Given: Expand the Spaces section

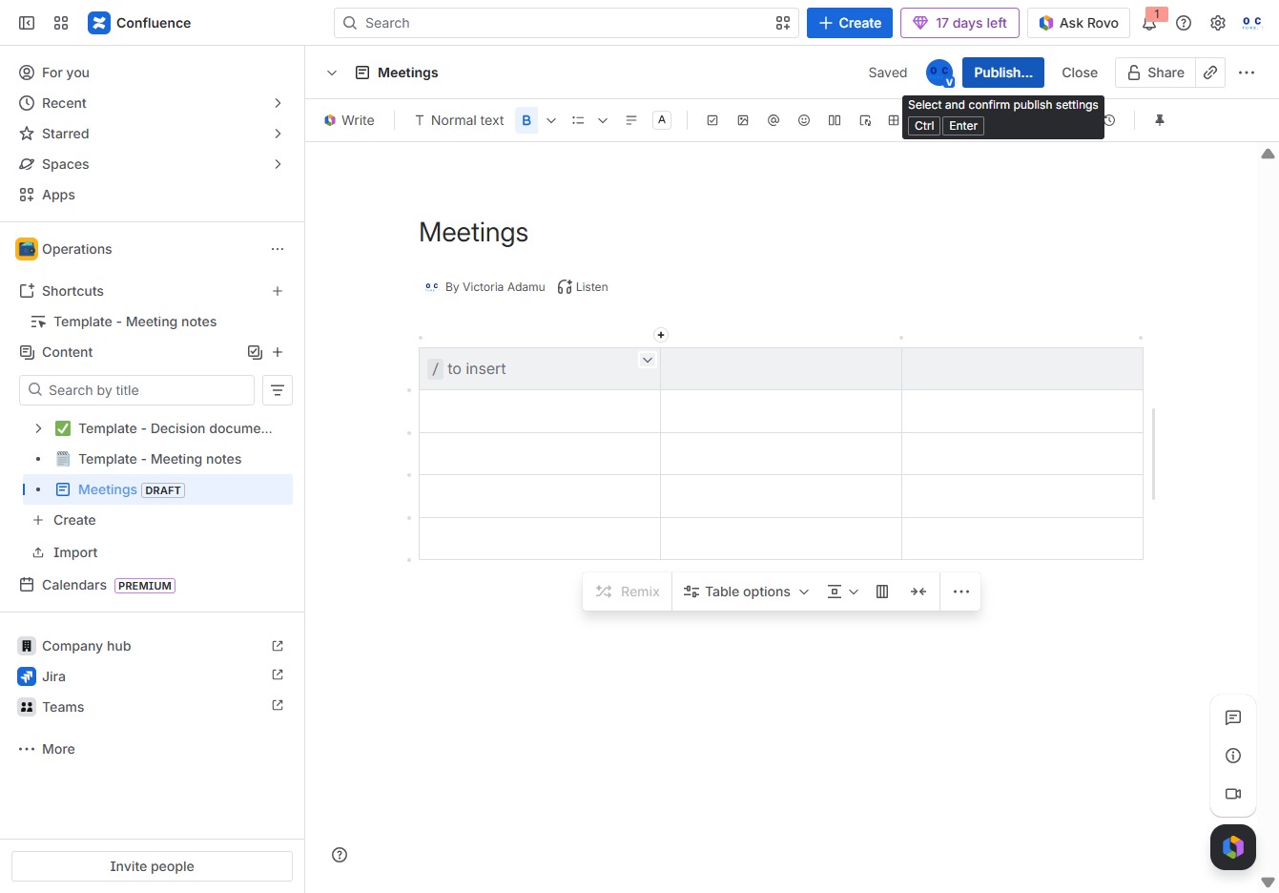Looking at the screenshot, I should coord(278,164).
